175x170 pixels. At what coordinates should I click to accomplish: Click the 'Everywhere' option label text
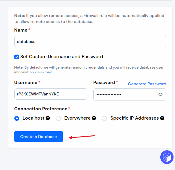(77, 118)
